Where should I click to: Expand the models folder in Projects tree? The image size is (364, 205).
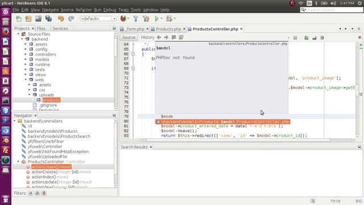26,59
